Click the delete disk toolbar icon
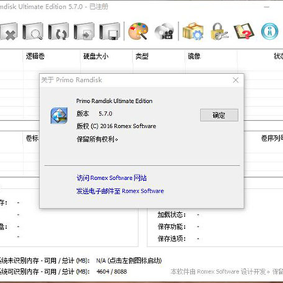This screenshot has height=283, width=283. [9, 31]
